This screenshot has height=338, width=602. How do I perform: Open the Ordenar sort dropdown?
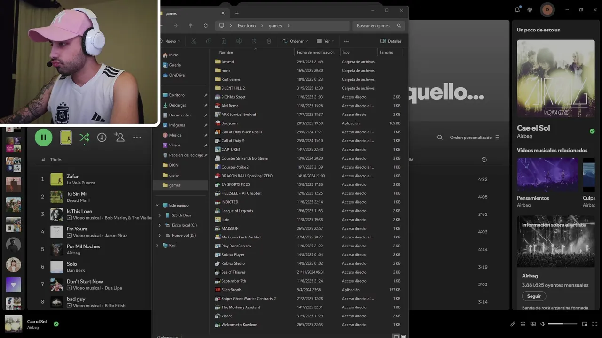pyautogui.click(x=295, y=41)
